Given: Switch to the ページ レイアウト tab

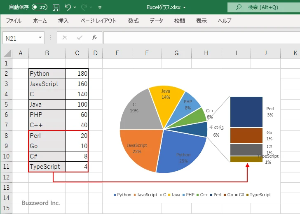Looking at the screenshot, I should [98, 21].
